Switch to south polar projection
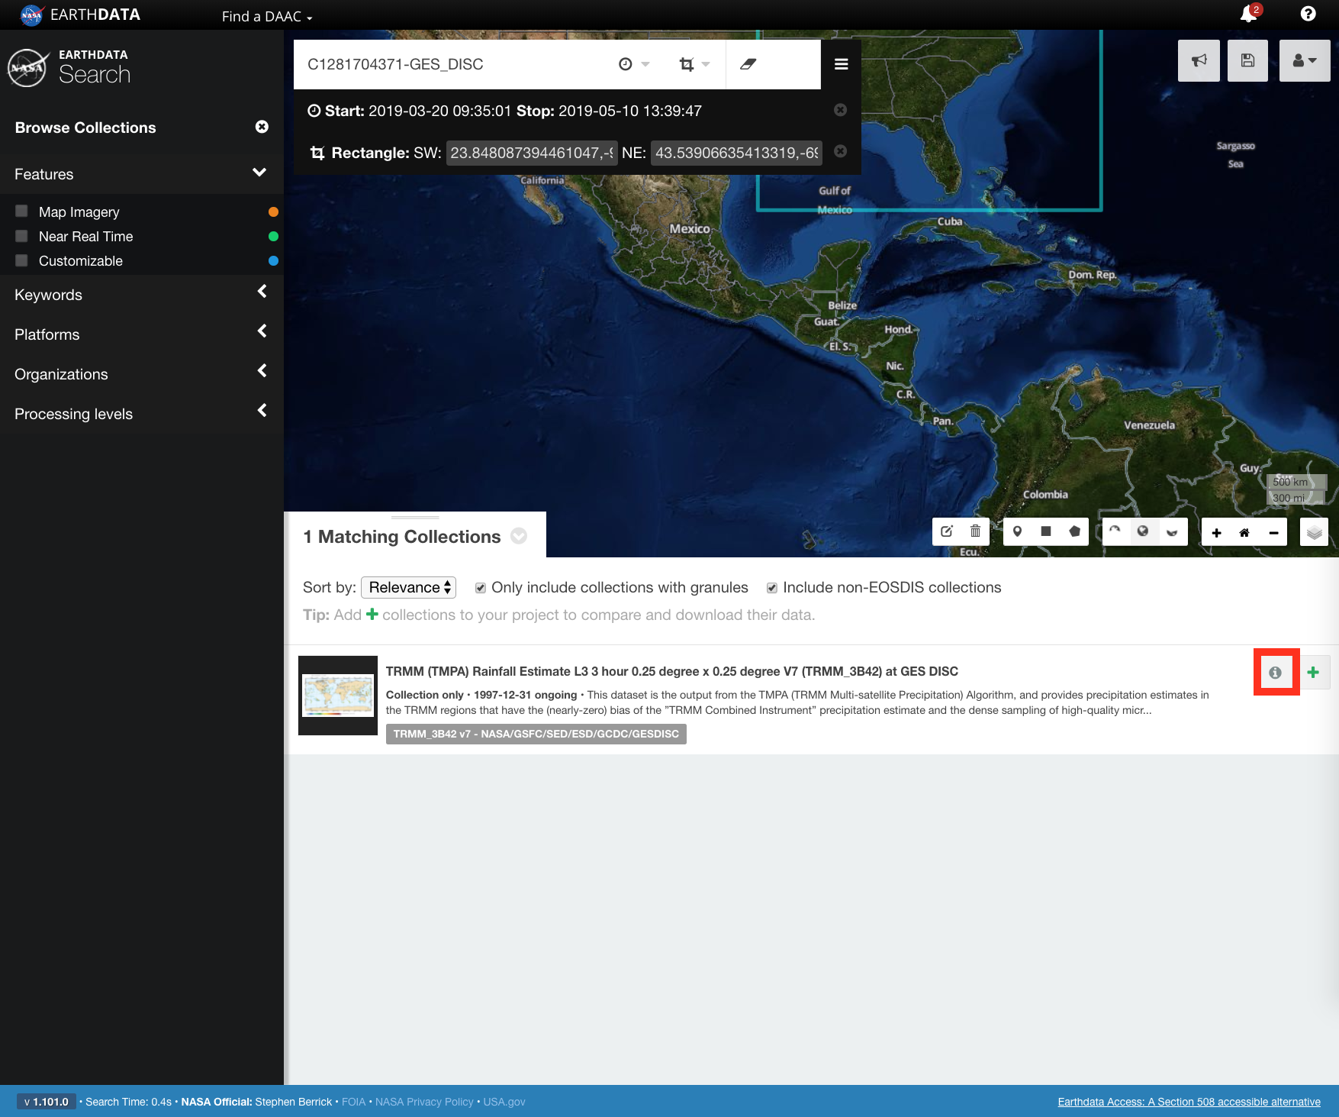This screenshot has height=1117, width=1339. point(1172,531)
